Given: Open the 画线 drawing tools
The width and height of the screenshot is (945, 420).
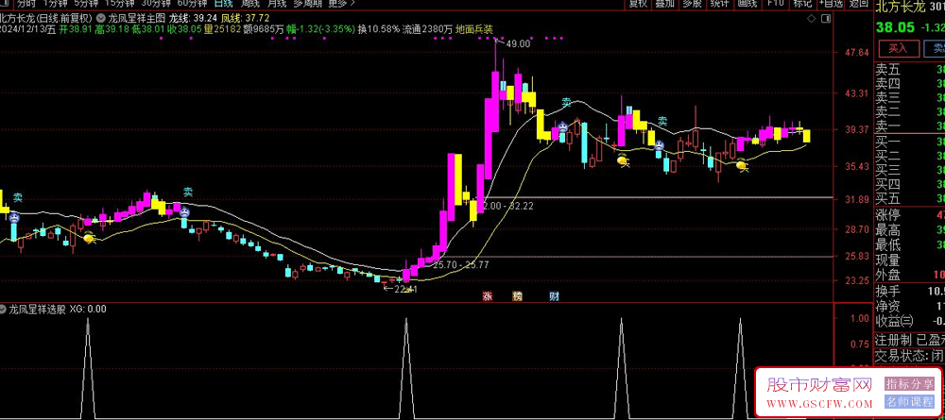Looking at the screenshot, I should pyautogui.click(x=747, y=3).
